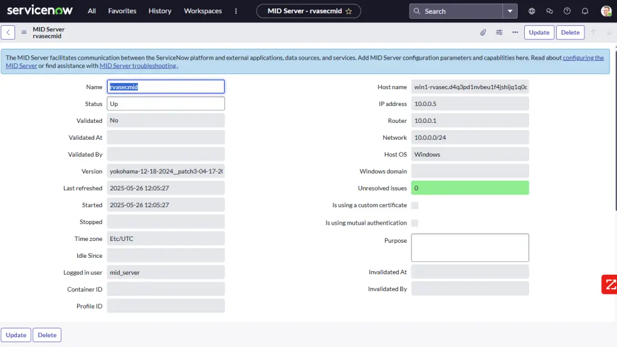The height and width of the screenshot is (347, 617).
Task: Click the Logged in user mid_server value
Action: click(x=166, y=272)
